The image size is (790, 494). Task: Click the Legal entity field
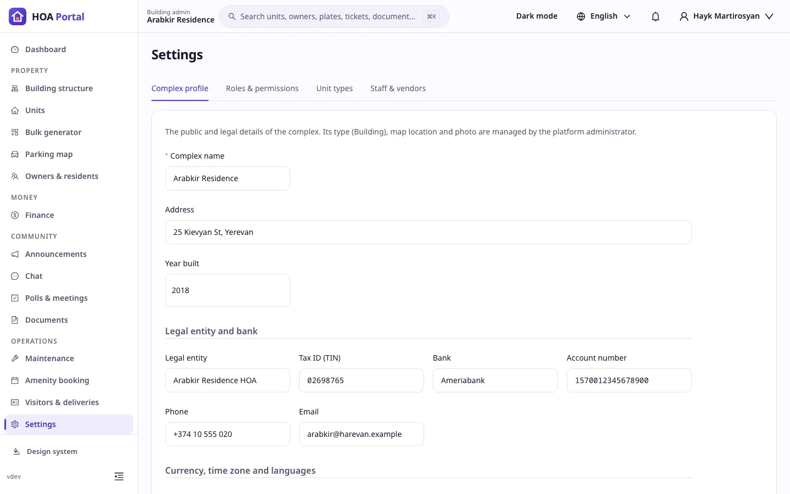[x=228, y=380]
